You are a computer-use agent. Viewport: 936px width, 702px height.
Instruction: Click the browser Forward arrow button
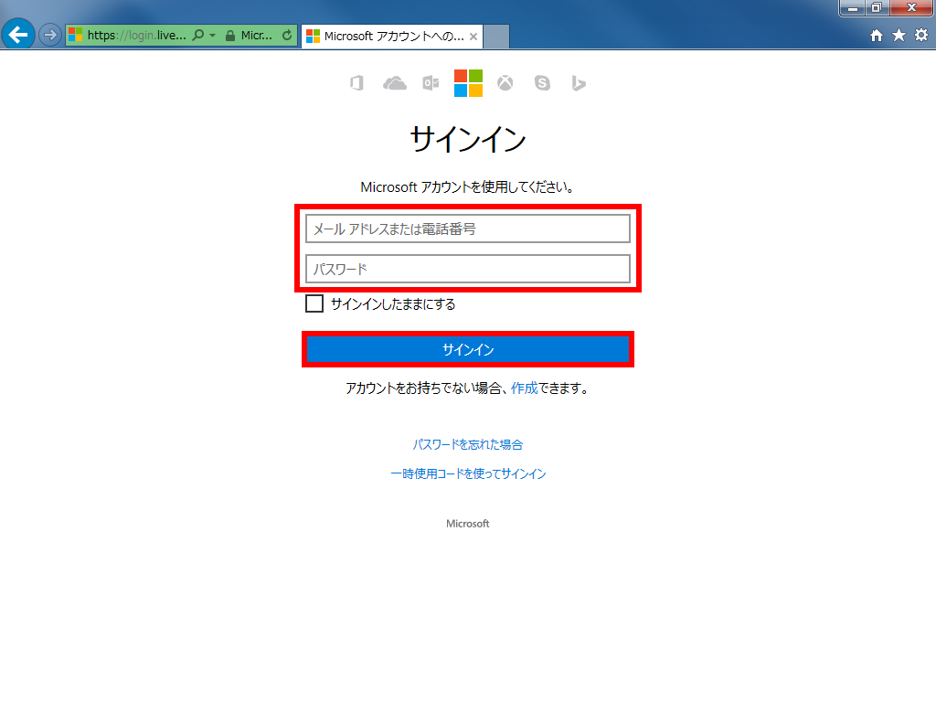click(50, 36)
